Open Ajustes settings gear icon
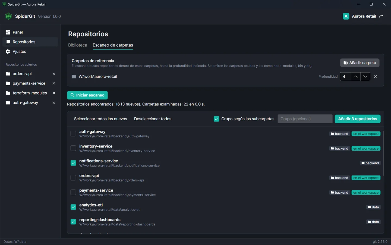Image resolution: width=391 pixels, height=245 pixels. tap(8, 52)
